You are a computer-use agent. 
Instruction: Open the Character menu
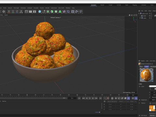tap(23, 8)
